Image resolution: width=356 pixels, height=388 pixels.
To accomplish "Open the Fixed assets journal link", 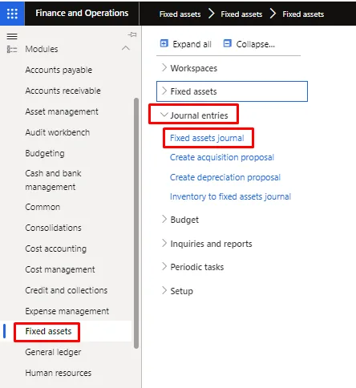I will click(x=207, y=138).
